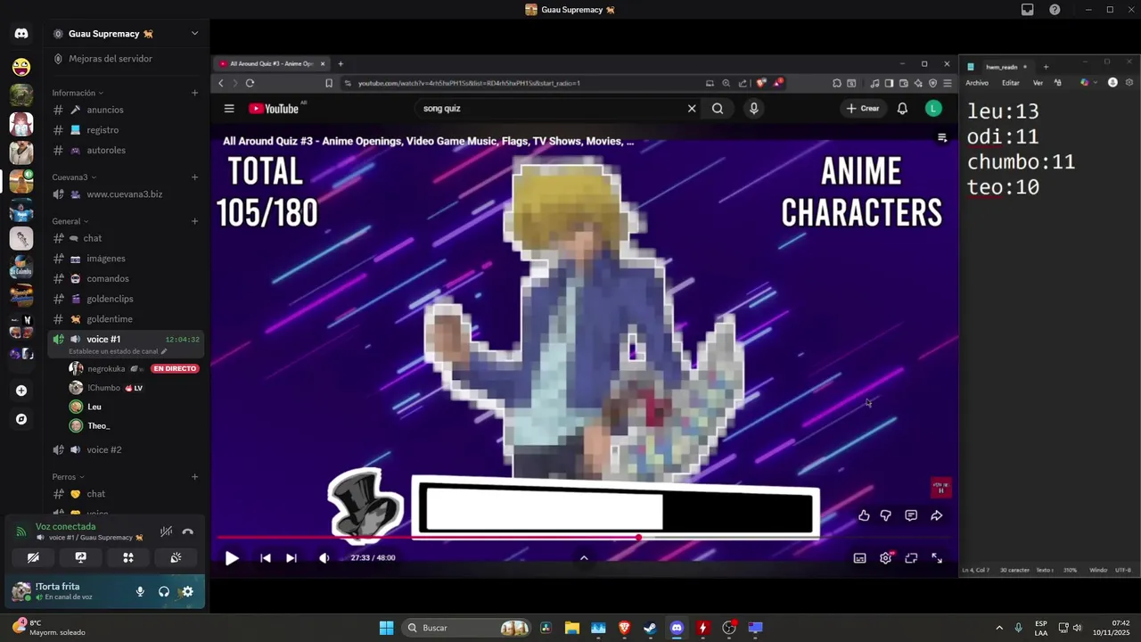Screen dimensions: 1141x642
Task: Start YouTube voice search microphone
Action: coord(754,109)
